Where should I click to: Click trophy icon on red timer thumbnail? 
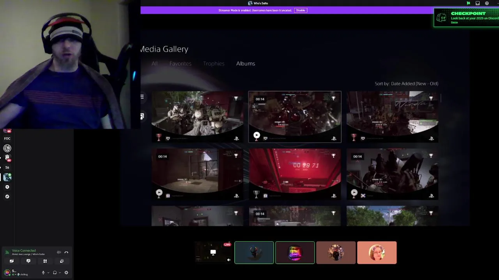click(333, 156)
